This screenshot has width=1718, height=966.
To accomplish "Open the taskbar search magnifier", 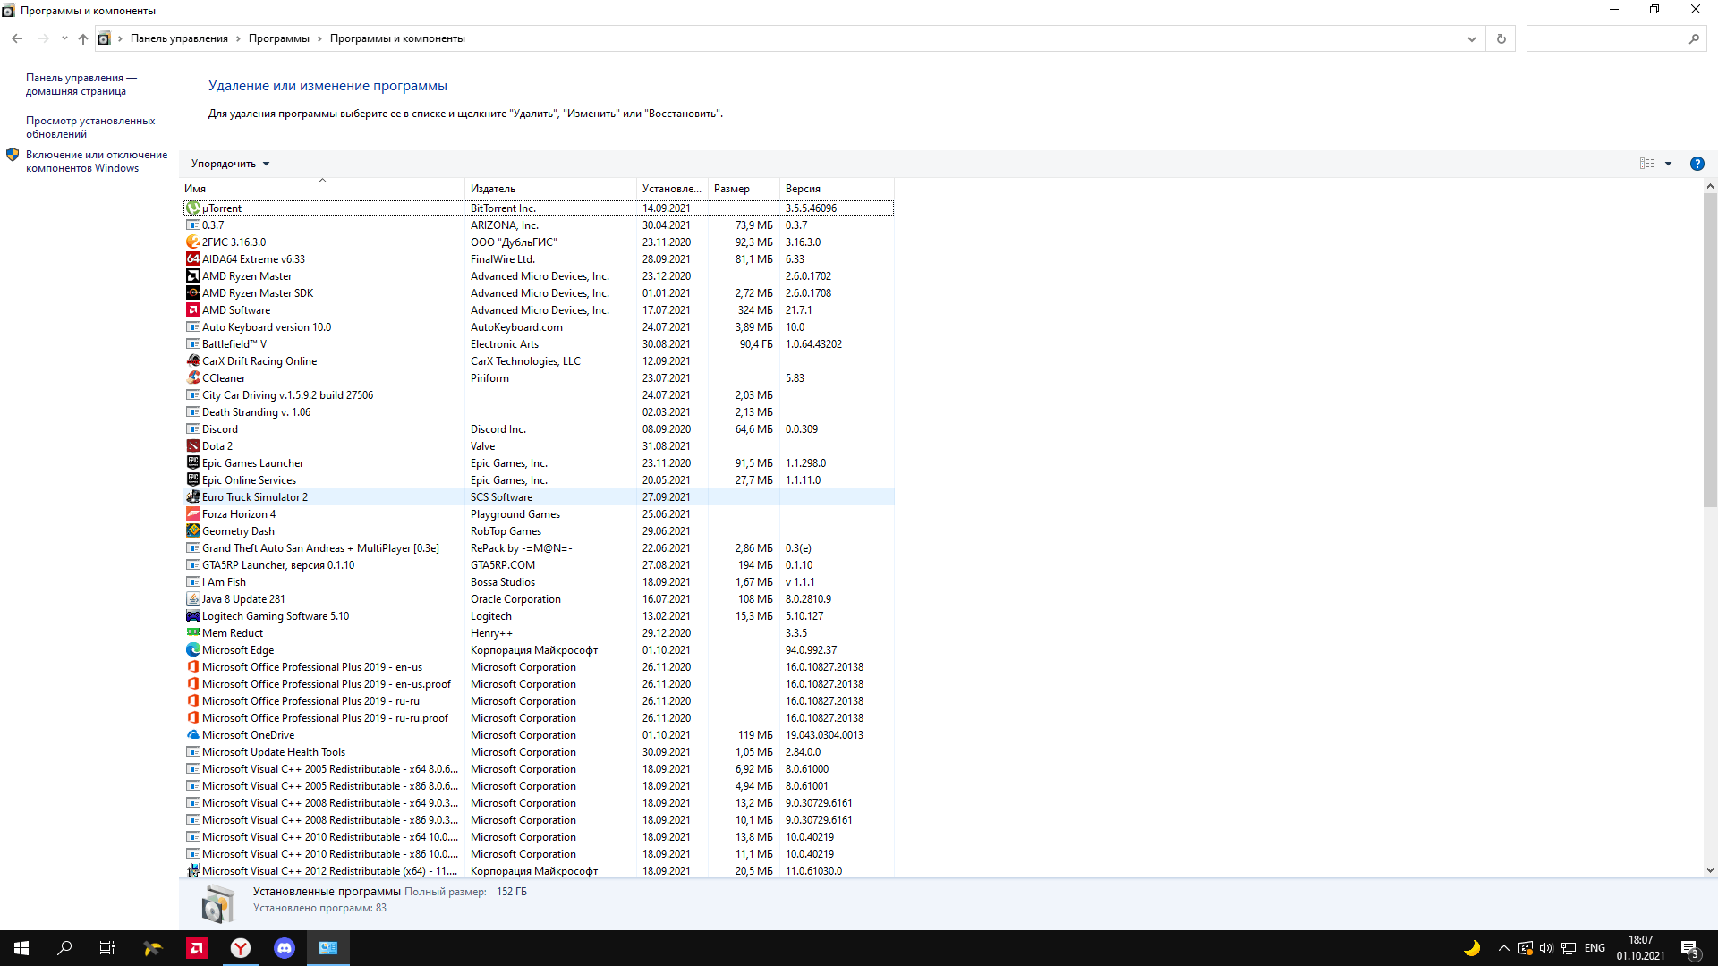I will pos(64,948).
